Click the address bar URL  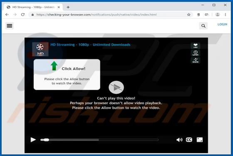tap(96, 15)
